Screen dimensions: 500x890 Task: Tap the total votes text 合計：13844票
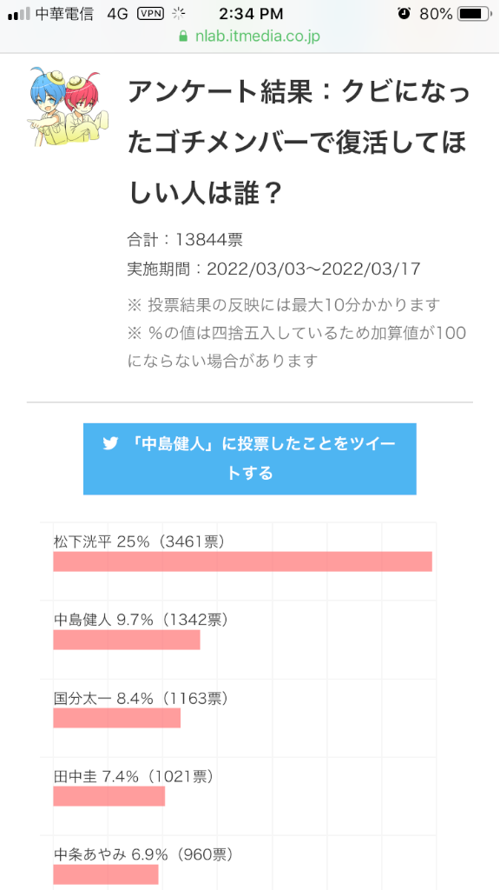(185, 240)
